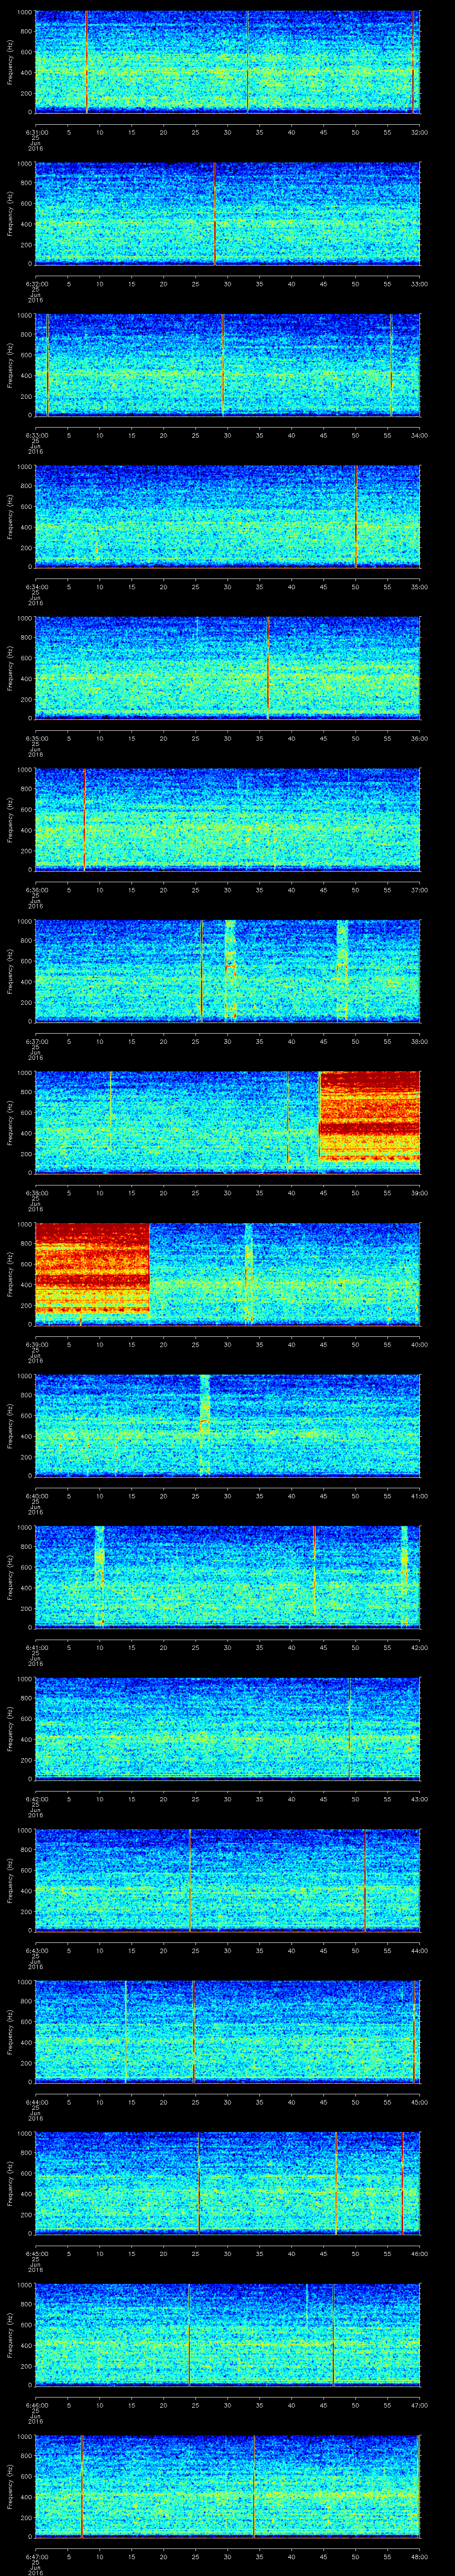Click the "30" tick label under the 6:33:00 spectrogram

227,435
